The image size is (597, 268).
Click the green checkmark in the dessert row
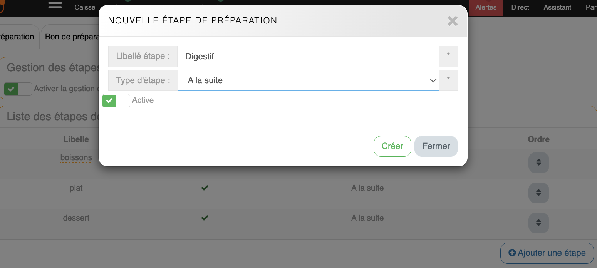[205, 218]
